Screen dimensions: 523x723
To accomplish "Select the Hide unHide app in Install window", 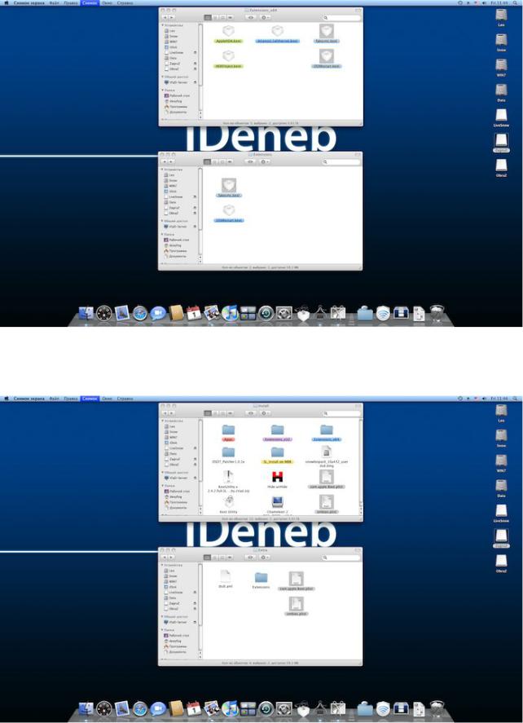I will [278, 479].
